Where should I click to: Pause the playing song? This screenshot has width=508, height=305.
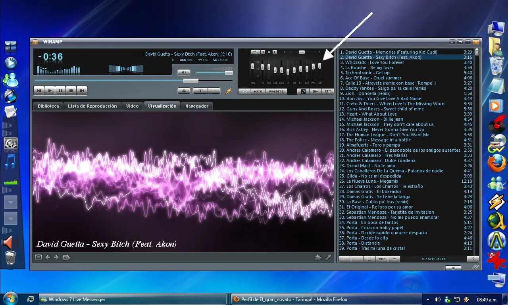[60, 91]
